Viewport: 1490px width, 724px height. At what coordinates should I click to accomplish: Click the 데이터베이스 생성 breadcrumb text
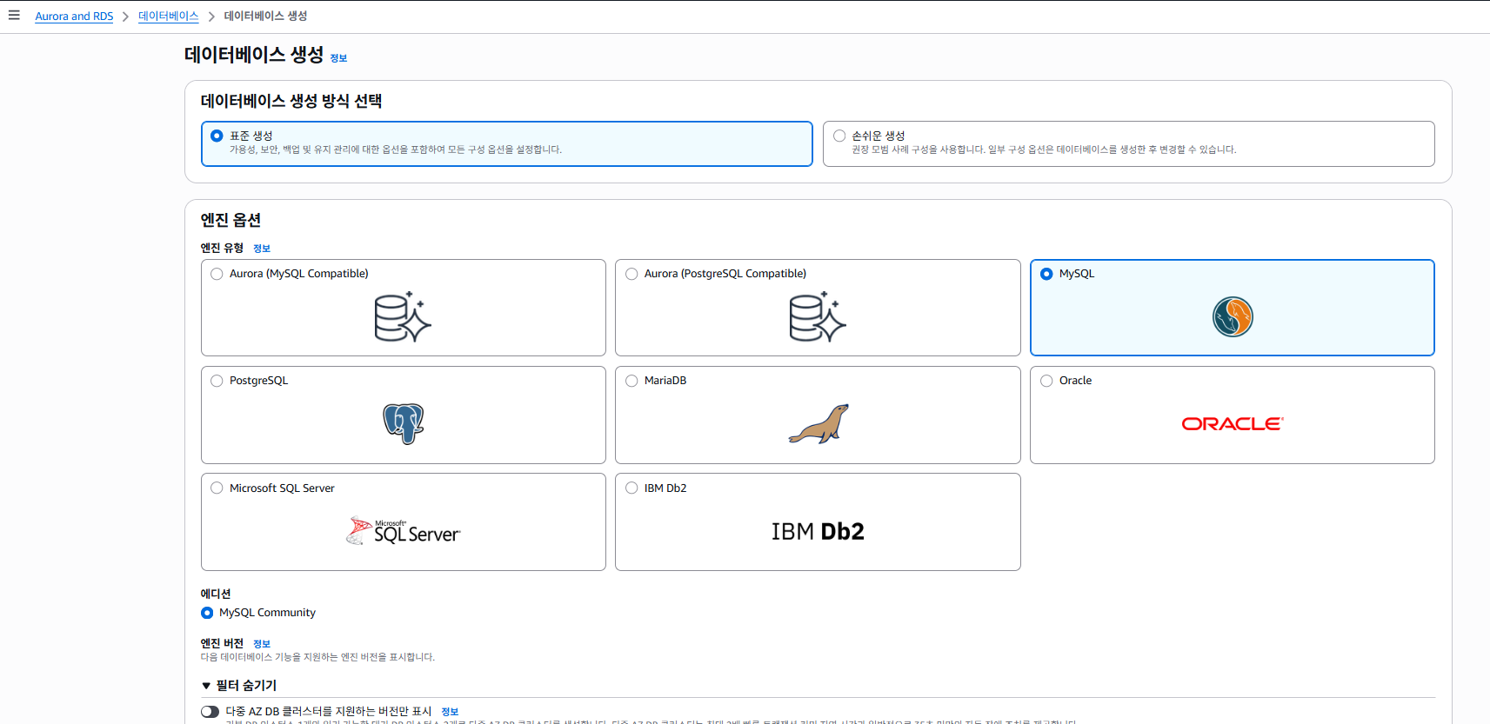[265, 17]
